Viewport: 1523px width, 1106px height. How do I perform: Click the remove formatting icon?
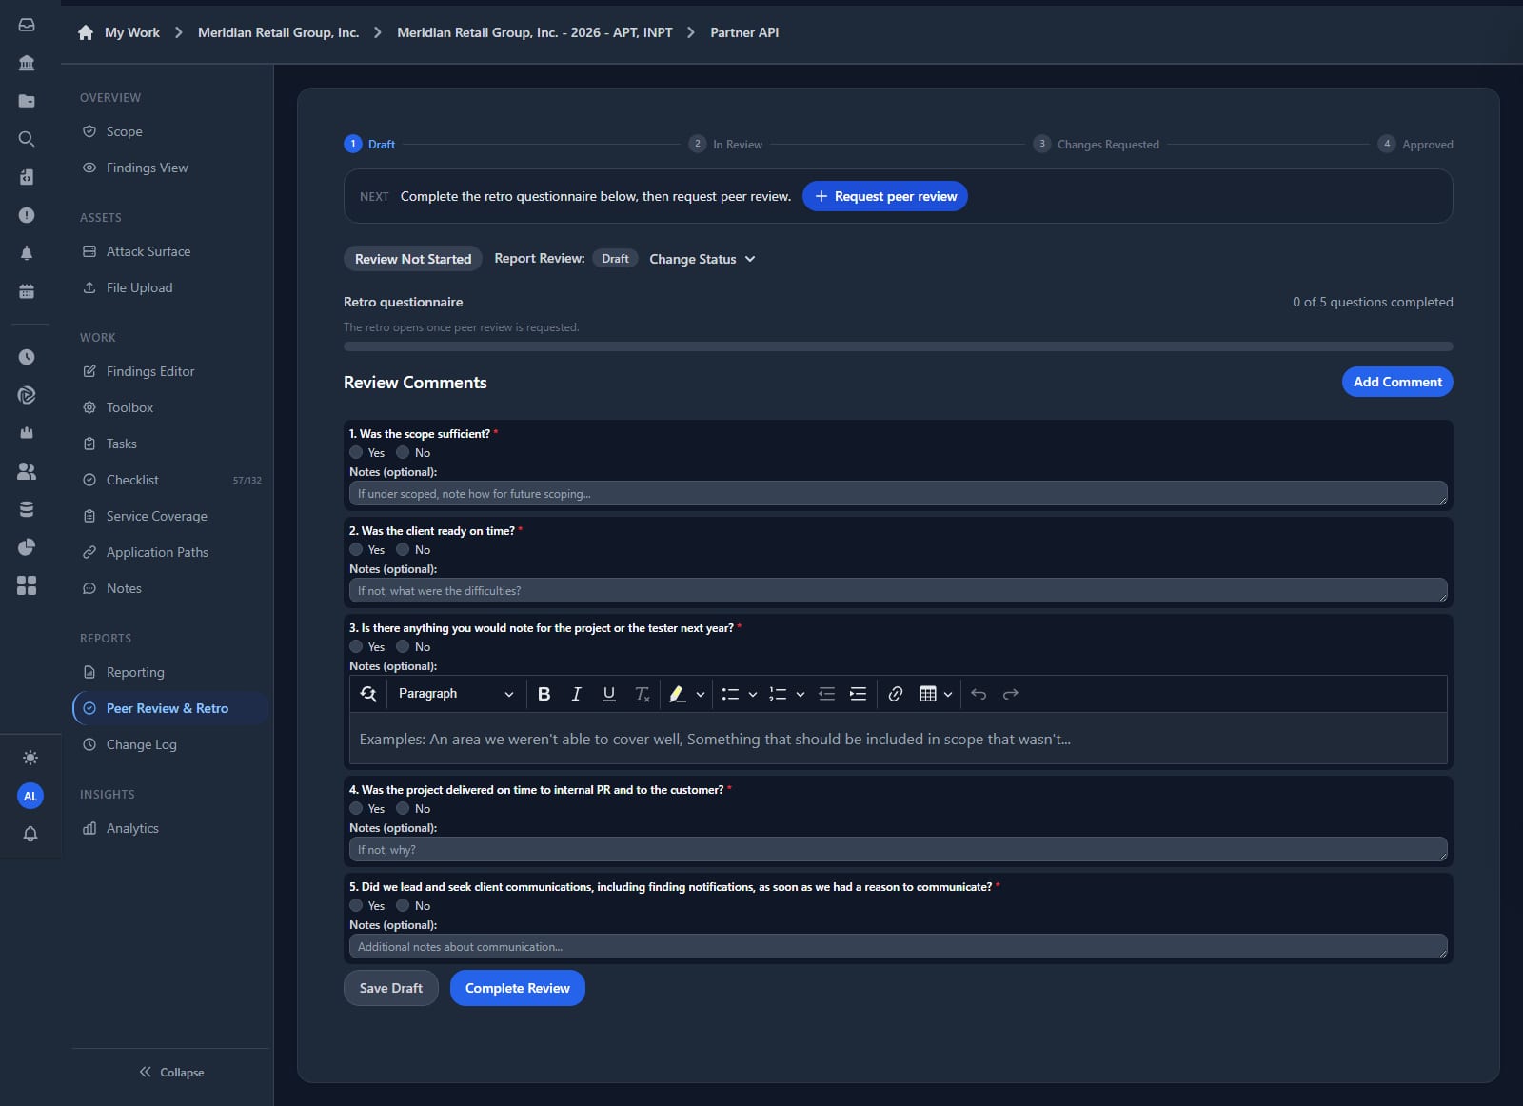(x=642, y=694)
